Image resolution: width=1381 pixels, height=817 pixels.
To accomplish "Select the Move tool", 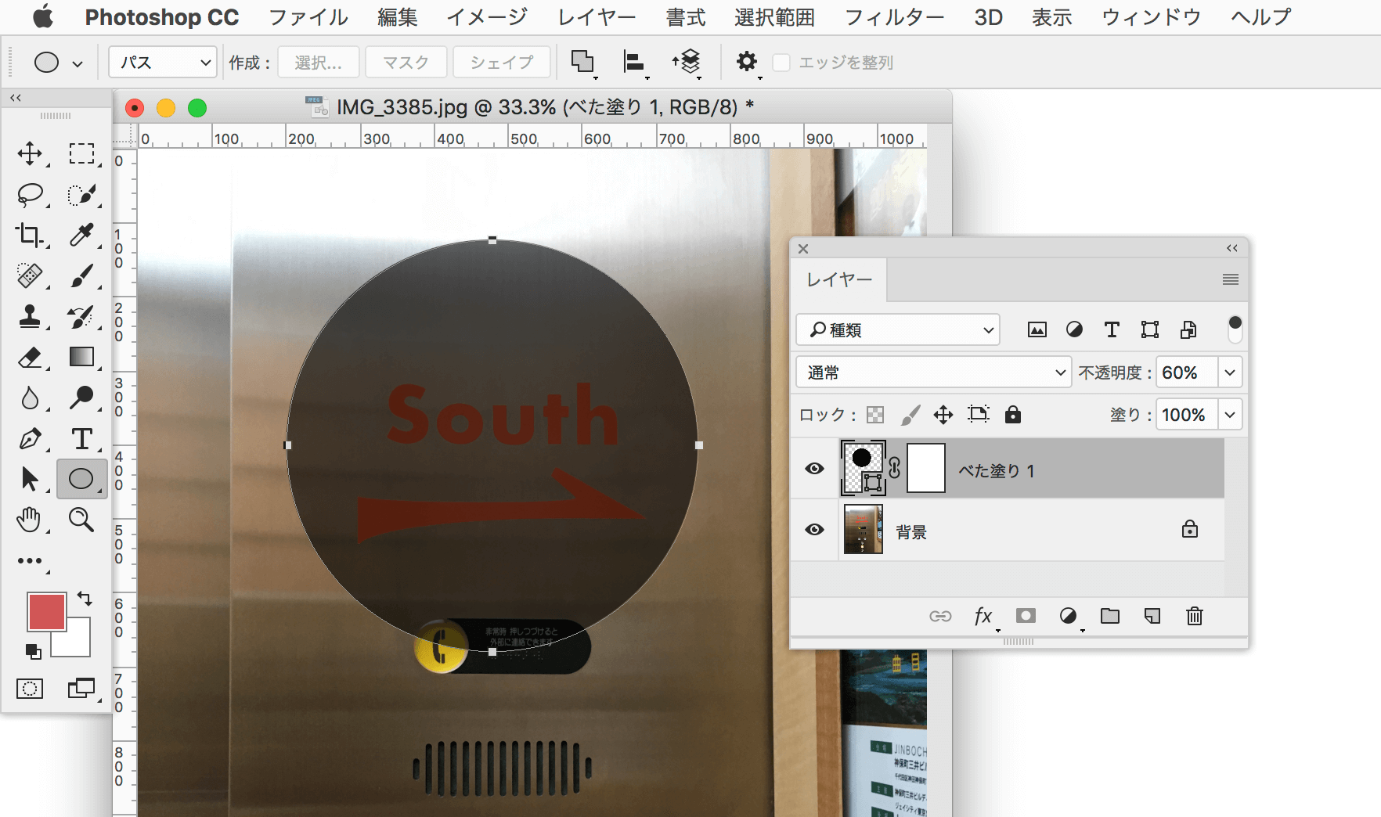I will click(x=30, y=153).
